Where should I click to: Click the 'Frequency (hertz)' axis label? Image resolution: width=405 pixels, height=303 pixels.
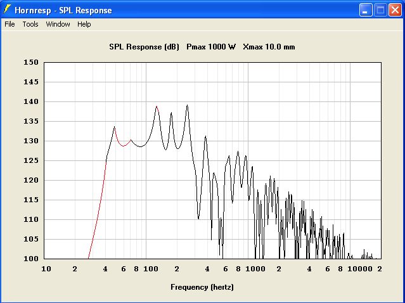(202, 287)
